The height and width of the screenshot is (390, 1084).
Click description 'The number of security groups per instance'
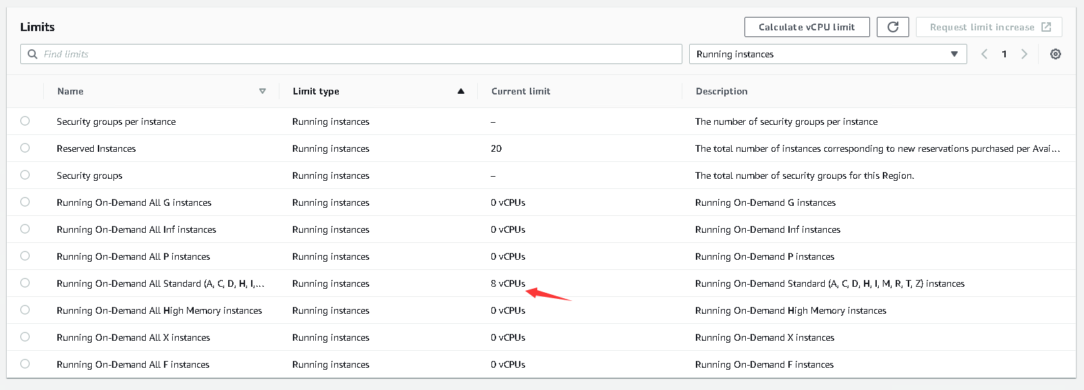coord(786,121)
